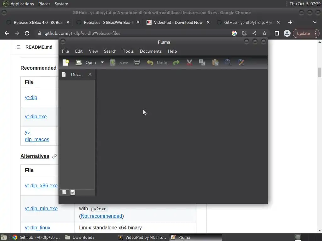Open Find and Replace in Pluma's toolbar
322x241 pixels.
(241, 62)
